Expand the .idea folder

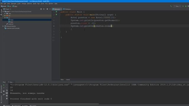(5, 14)
